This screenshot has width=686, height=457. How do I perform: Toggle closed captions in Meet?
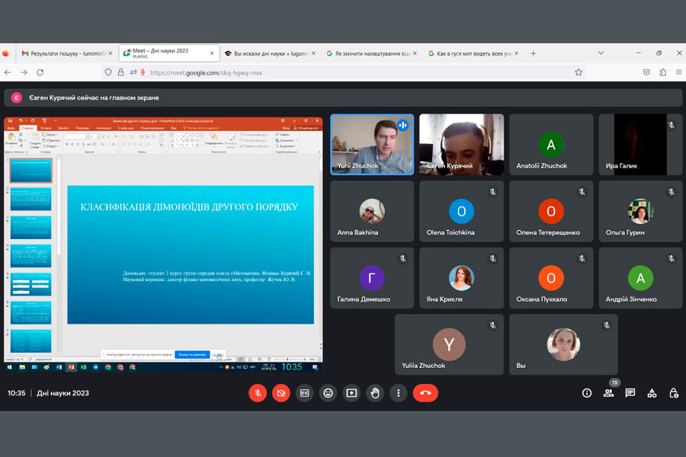(x=304, y=393)
